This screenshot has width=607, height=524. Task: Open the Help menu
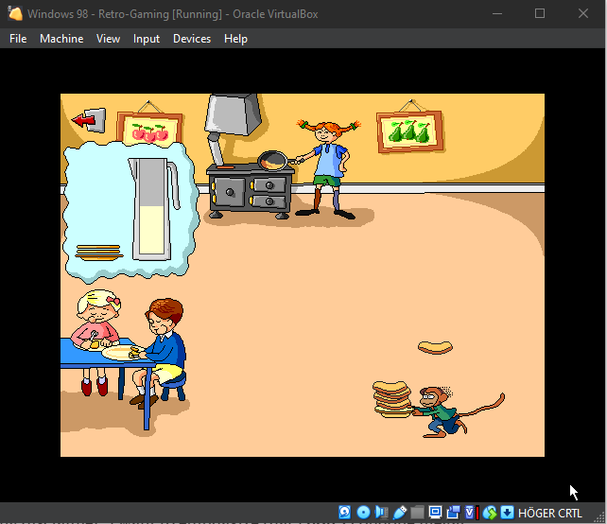(235, 39)
